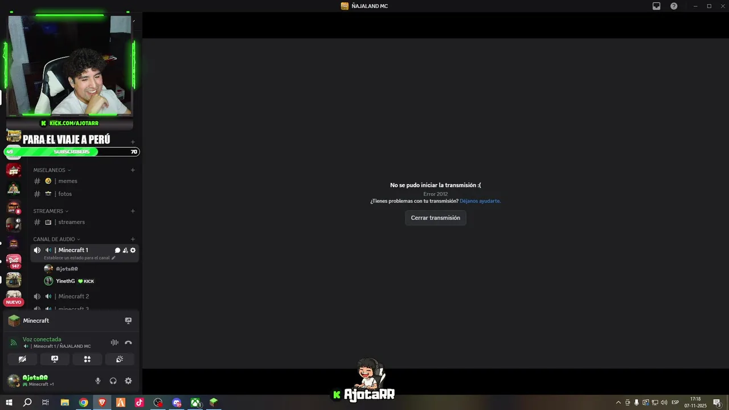Open TikTok app from taskbar
The height and width of the screenshot is (410, 729).
pyautogui.click(x=140, y=403)
